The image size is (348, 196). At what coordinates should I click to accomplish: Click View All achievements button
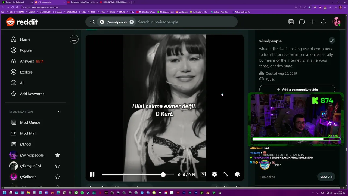[326, 177]
